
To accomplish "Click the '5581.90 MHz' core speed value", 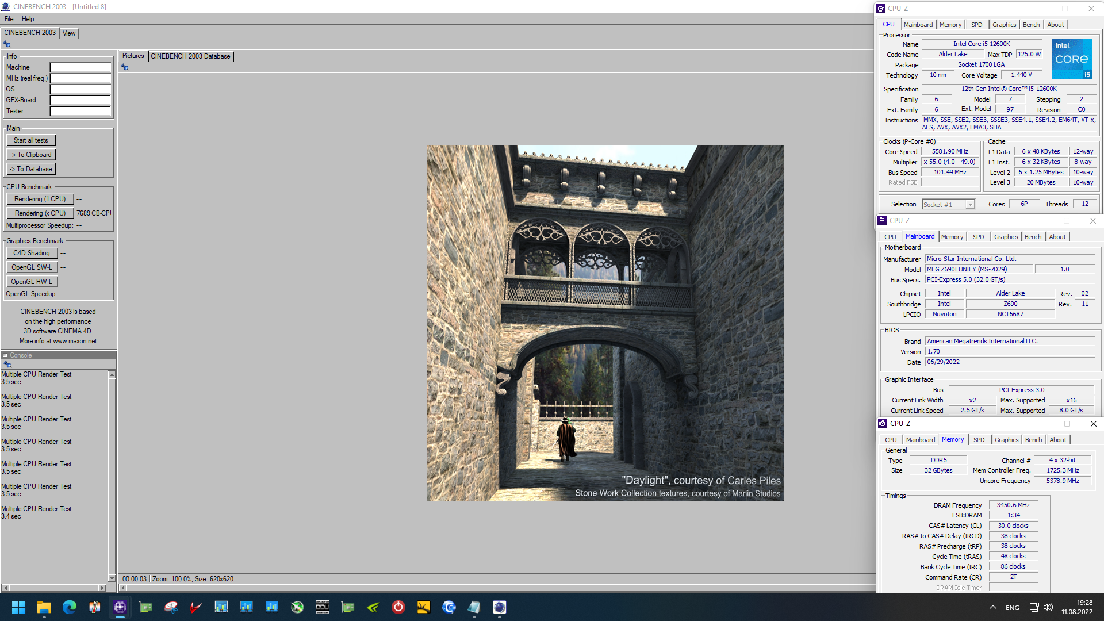I will tap(950, 152).
